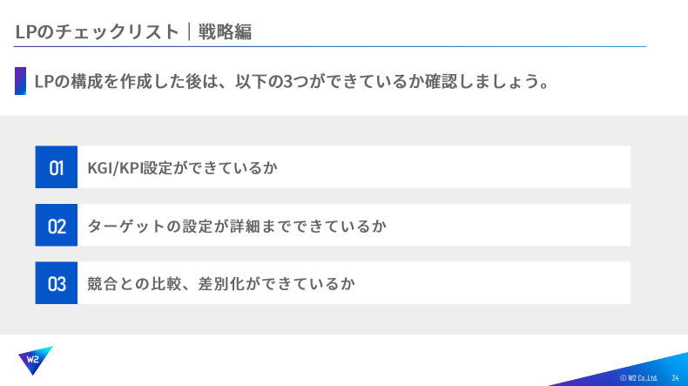The width and height of the screenshot is (688, 386).
Task: Click the blue 03 number badge
Action: [x=56, y=283]
